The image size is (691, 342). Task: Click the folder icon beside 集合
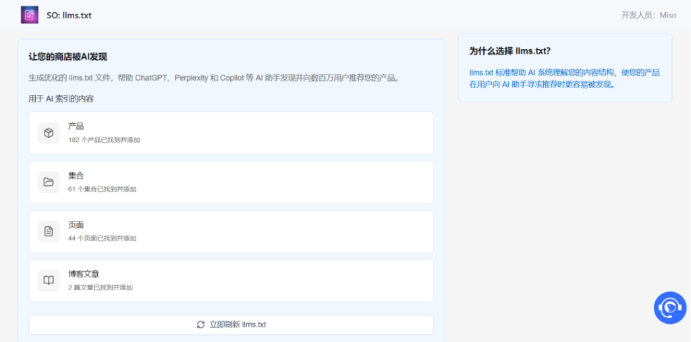(x=49, y=182)
